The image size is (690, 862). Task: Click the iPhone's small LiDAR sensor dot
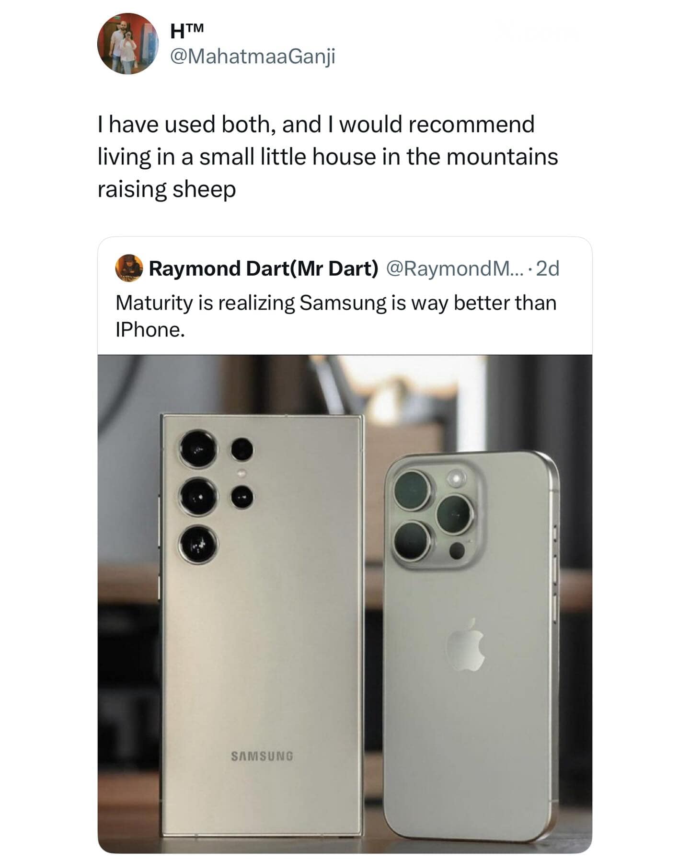(x=457, y=550)
